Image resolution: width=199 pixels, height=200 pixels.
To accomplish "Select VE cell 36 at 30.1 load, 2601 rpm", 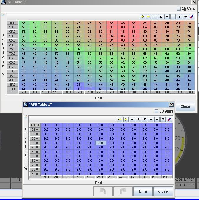I will 79,89.
